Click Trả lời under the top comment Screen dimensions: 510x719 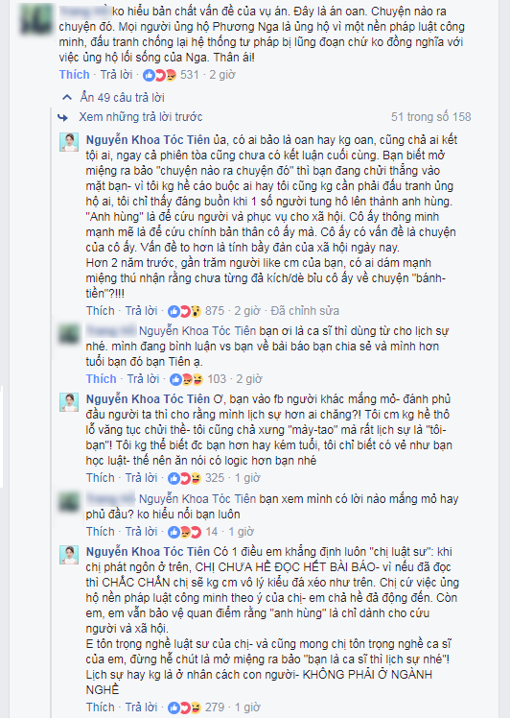tap(116, 75)
